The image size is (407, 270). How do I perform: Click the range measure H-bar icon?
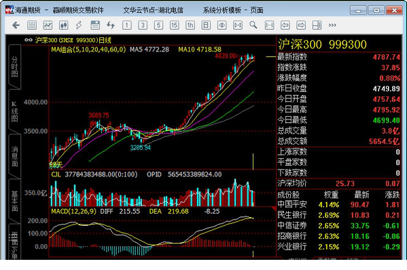point(269,25)
